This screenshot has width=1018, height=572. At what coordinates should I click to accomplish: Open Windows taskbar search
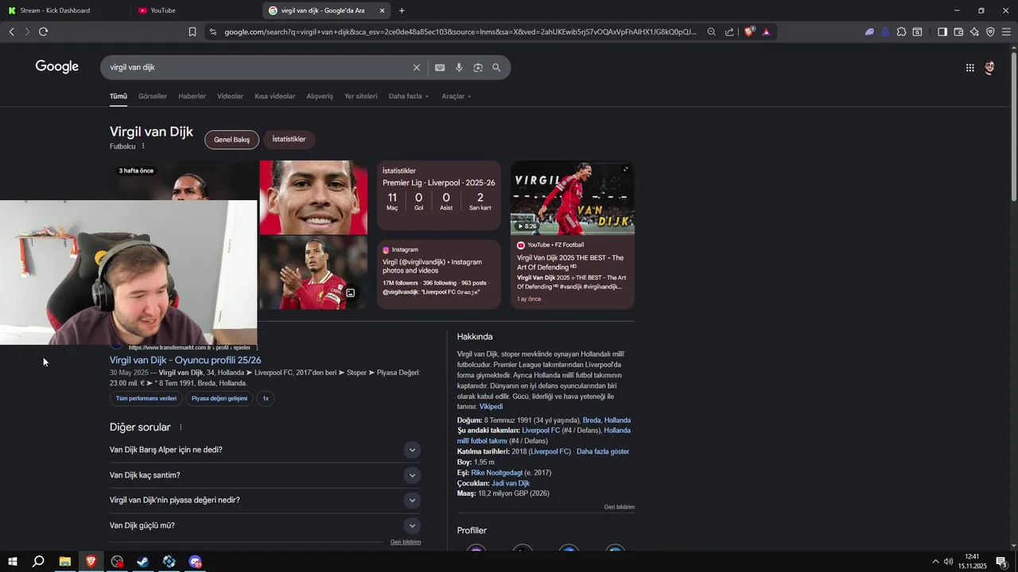click(x=38, y=562)
